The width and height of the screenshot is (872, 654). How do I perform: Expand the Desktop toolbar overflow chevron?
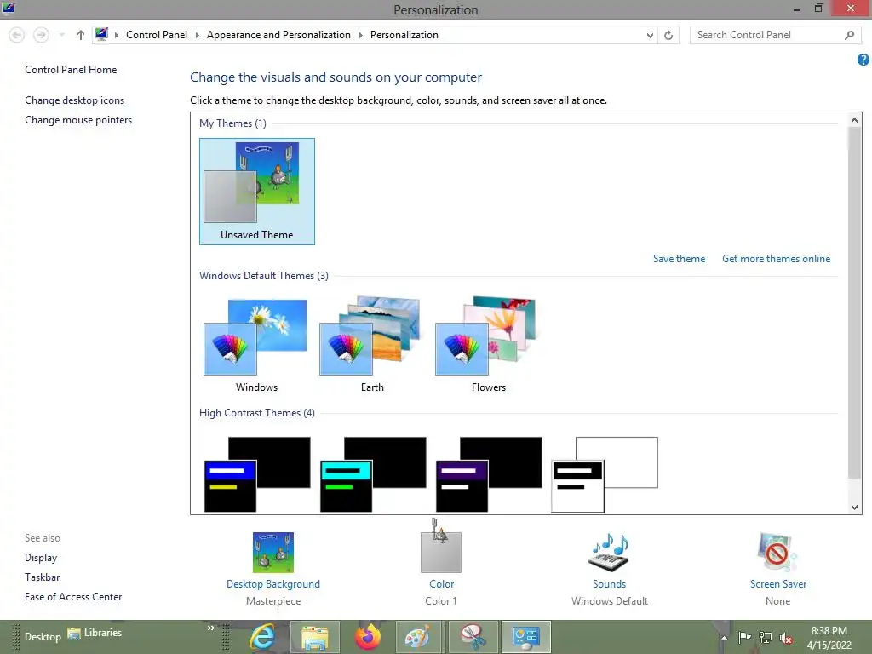click(x=211, y=628)
